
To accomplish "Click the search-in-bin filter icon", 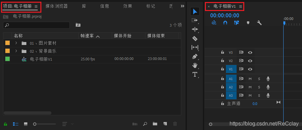I will tap(78, 25).
